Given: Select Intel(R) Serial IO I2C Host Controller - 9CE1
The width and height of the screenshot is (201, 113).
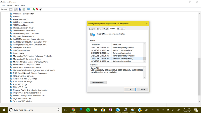Looking at the screenshot, I should coord(30,42).
